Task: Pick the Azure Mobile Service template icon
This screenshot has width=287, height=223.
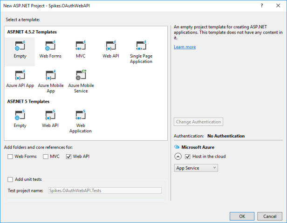Action: (x=81, y=75)
